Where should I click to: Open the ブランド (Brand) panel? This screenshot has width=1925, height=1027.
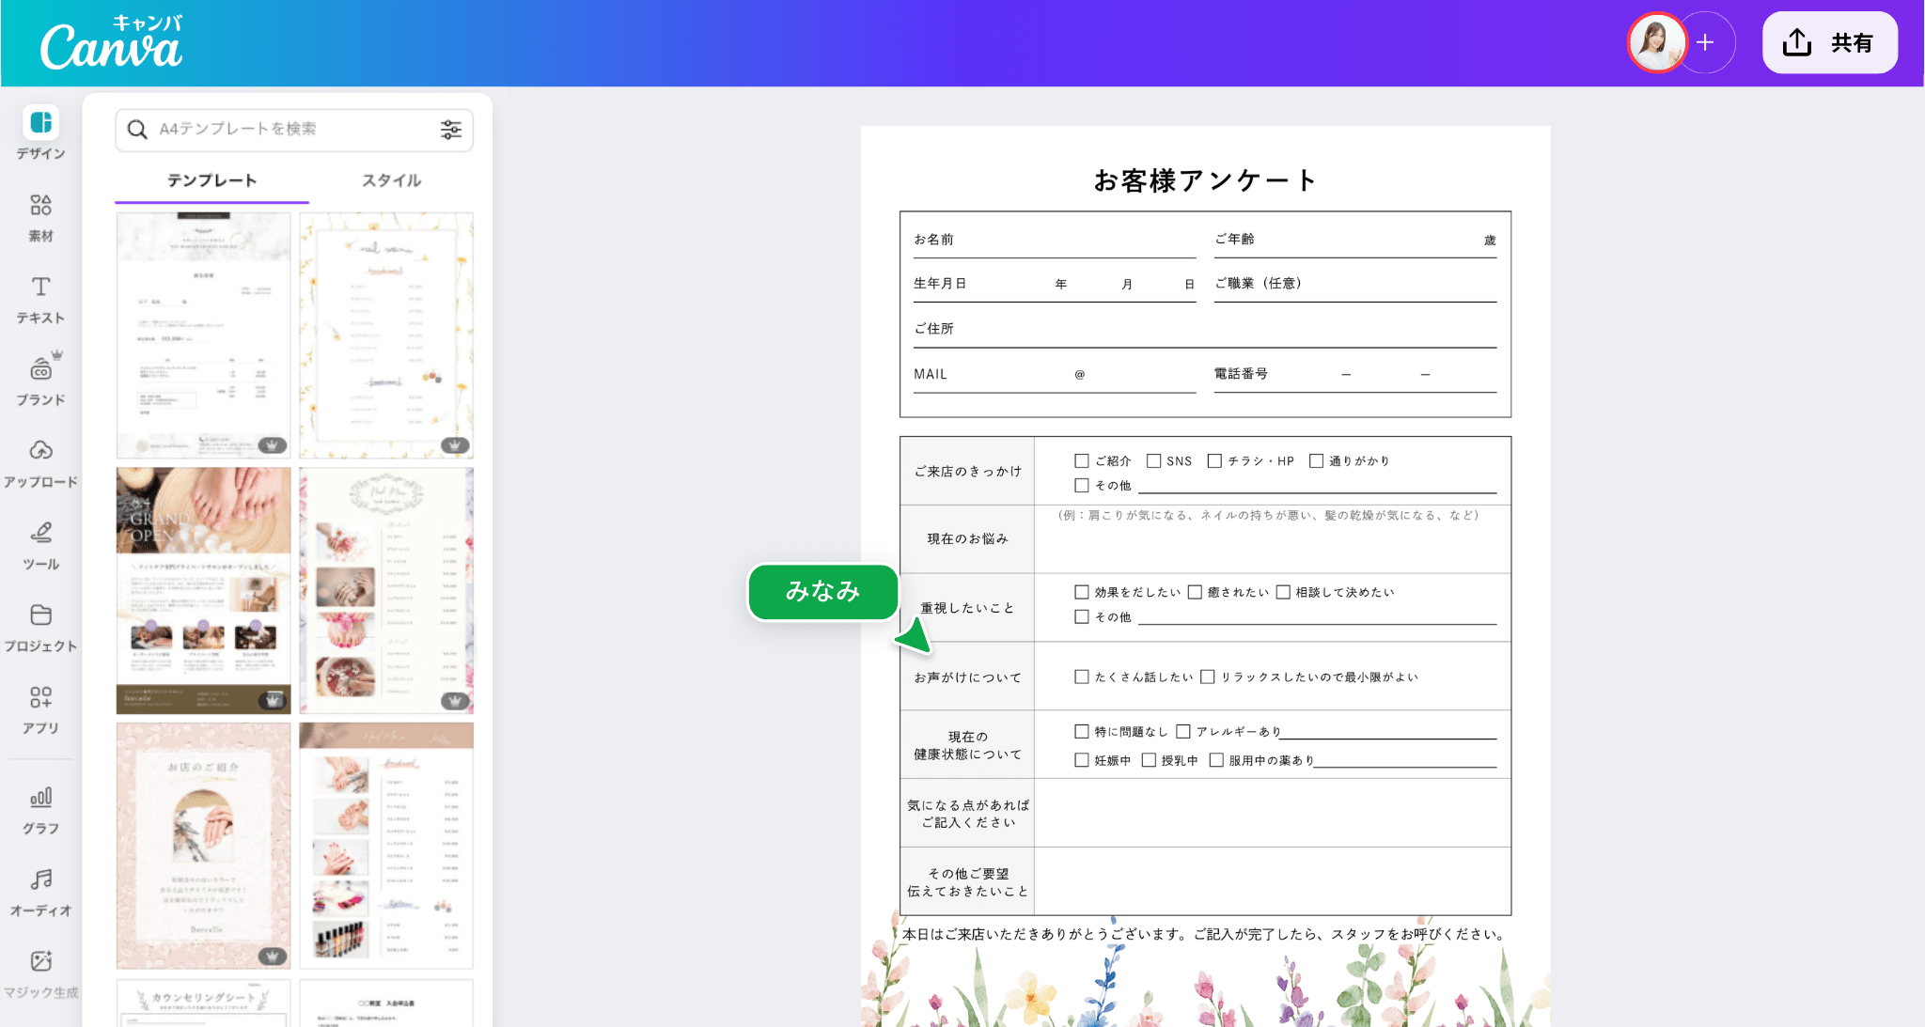point(39,380)
